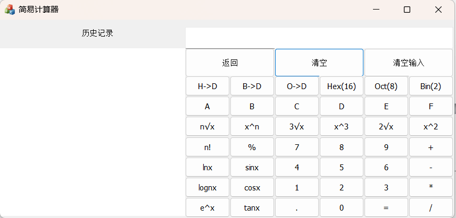Viewport: 456px width, 218px height.
Task: Click the n√x root button
Action: 208,127
